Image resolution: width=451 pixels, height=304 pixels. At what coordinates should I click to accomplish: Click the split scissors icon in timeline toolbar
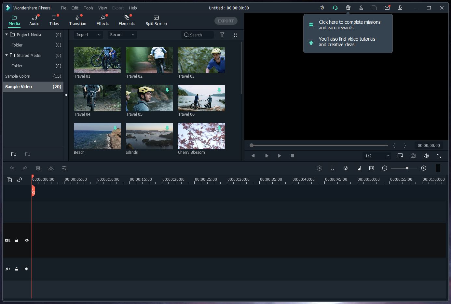pos(51,168)
